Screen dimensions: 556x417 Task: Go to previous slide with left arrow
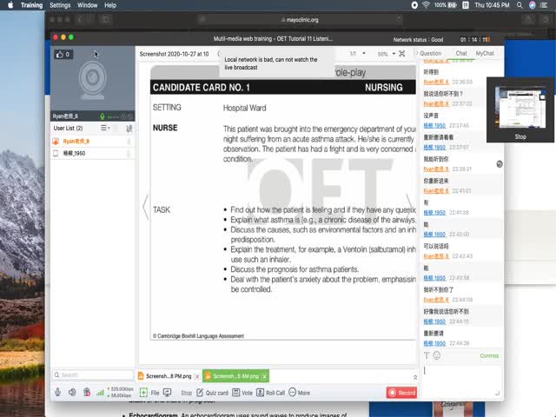(145, 207)
